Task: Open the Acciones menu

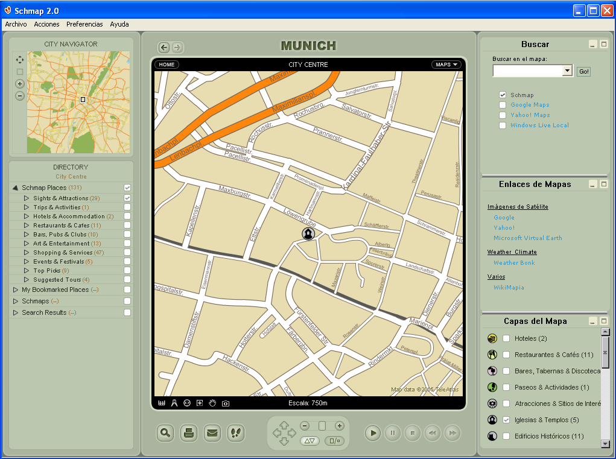Action: tap(46, 24)
